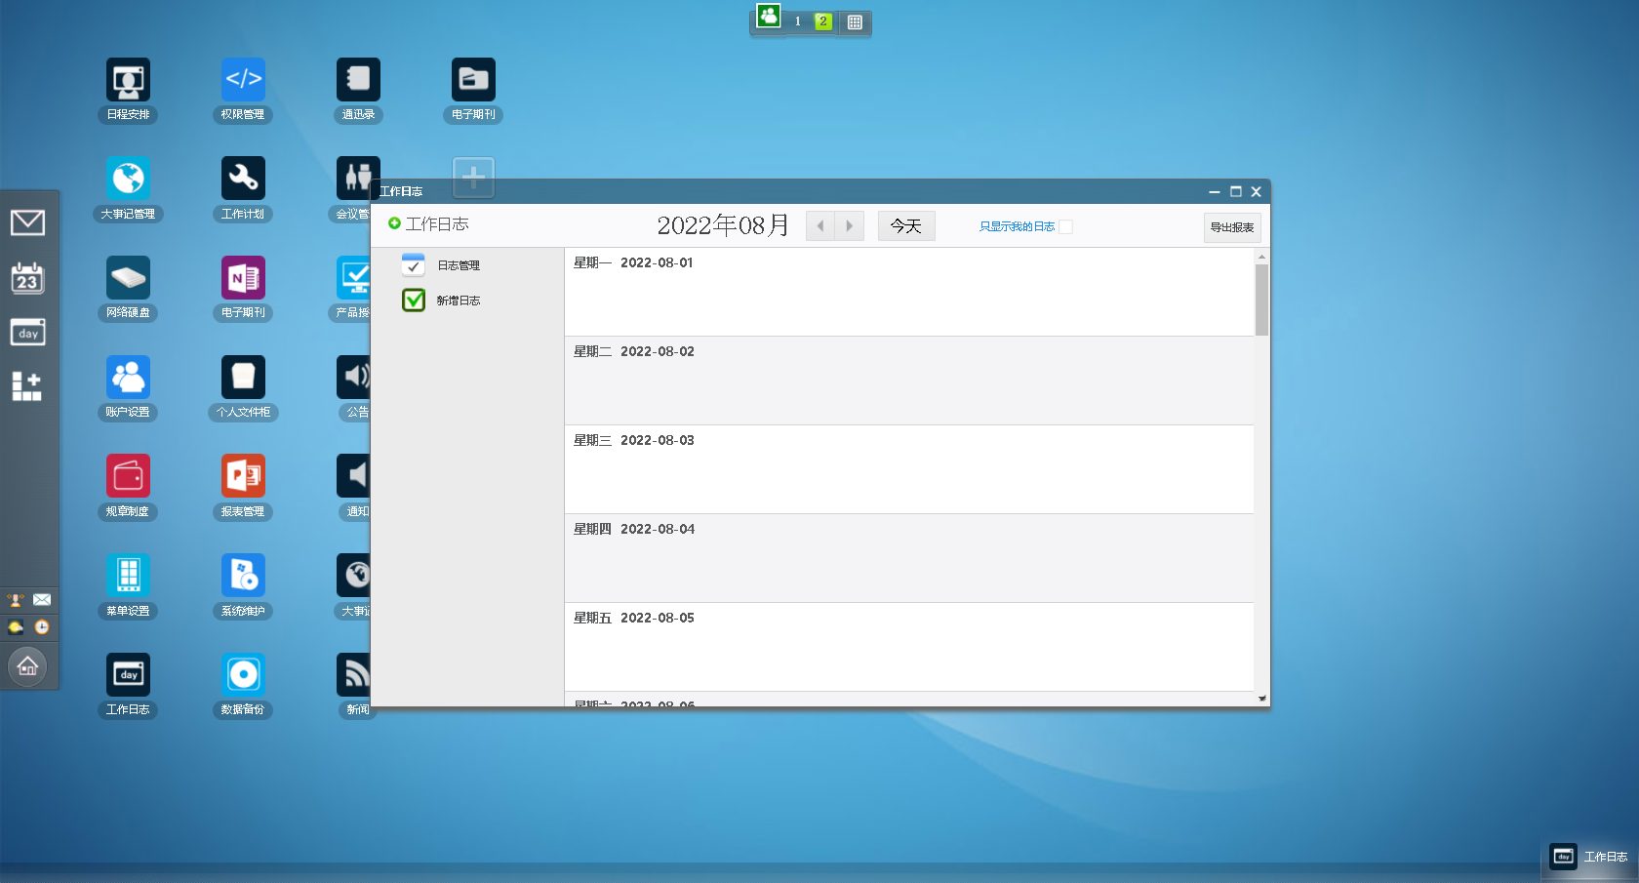
Task: Click the 工作日志 taskbar item
Action: click(1589, 857)
